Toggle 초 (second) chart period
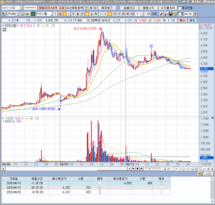215x205 pixels. point(92,14)
